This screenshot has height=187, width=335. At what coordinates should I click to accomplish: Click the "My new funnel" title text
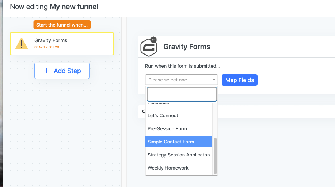coord(74,7)
